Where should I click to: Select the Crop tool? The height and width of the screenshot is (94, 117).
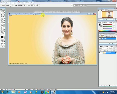coord(2,16)
